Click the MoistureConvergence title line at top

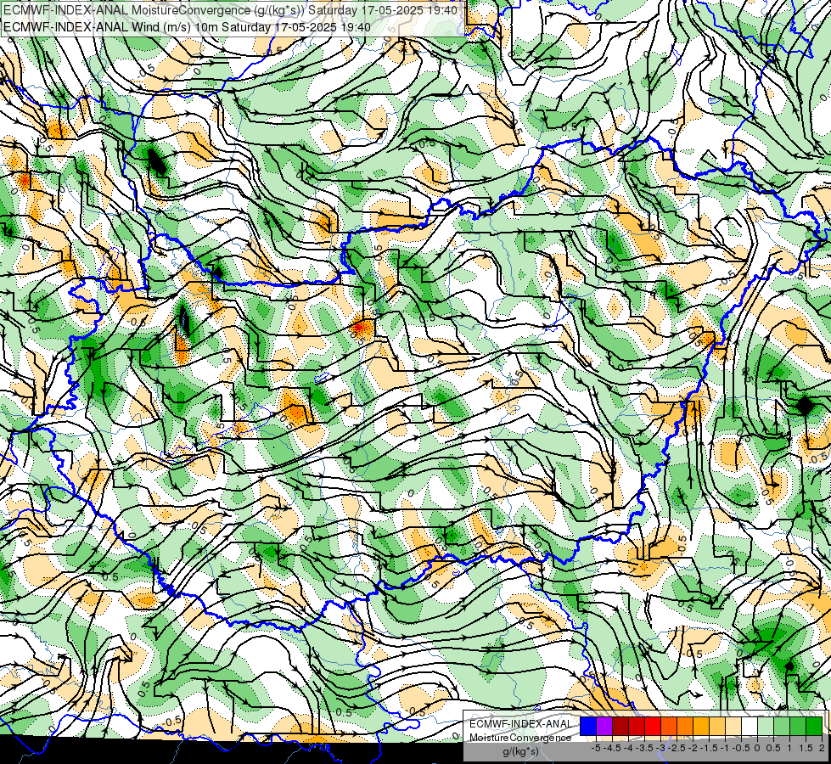[x=231, y=10]
